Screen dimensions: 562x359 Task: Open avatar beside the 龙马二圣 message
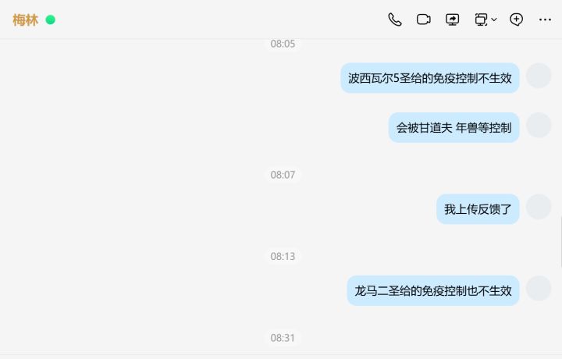click(x=539, y=288)
